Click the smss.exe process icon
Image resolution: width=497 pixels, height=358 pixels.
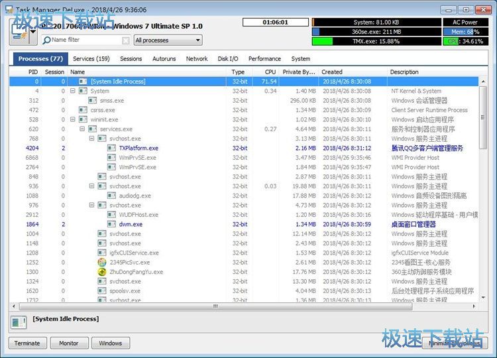pyautogui.click(x=92, y=101)
